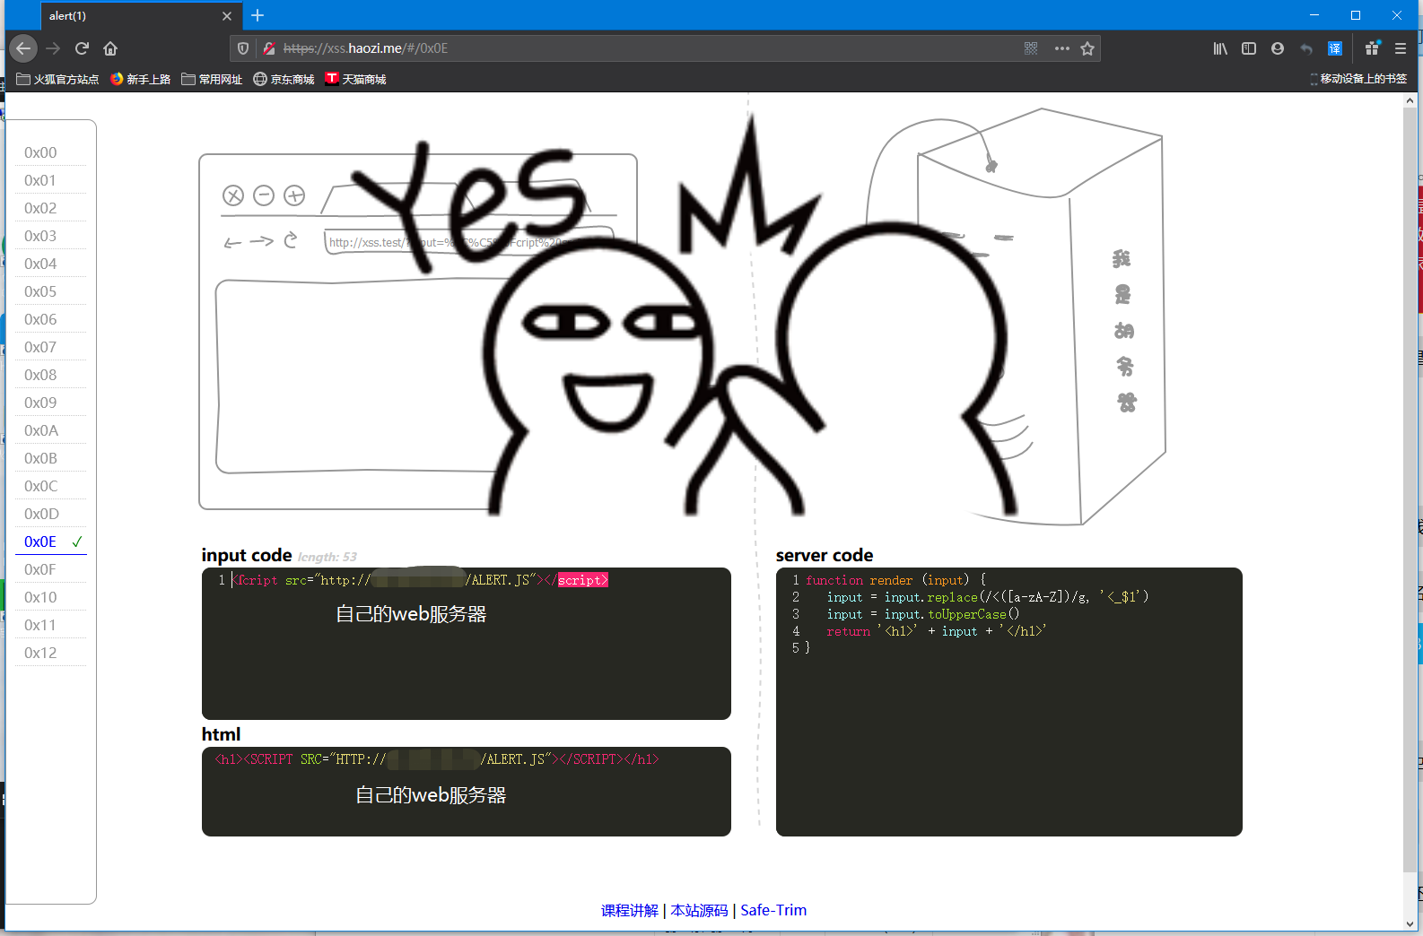The image size is (1423, 936).
Task: Click the html output panel
Action: pyautogui.click(x=467, y=792)
